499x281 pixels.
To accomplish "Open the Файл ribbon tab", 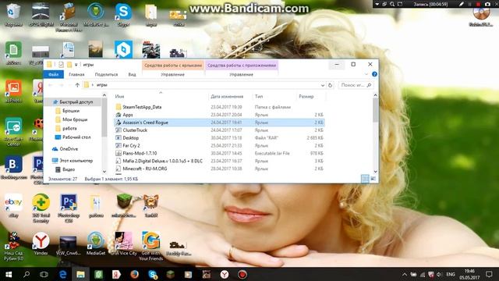I will tap(54, 74).
